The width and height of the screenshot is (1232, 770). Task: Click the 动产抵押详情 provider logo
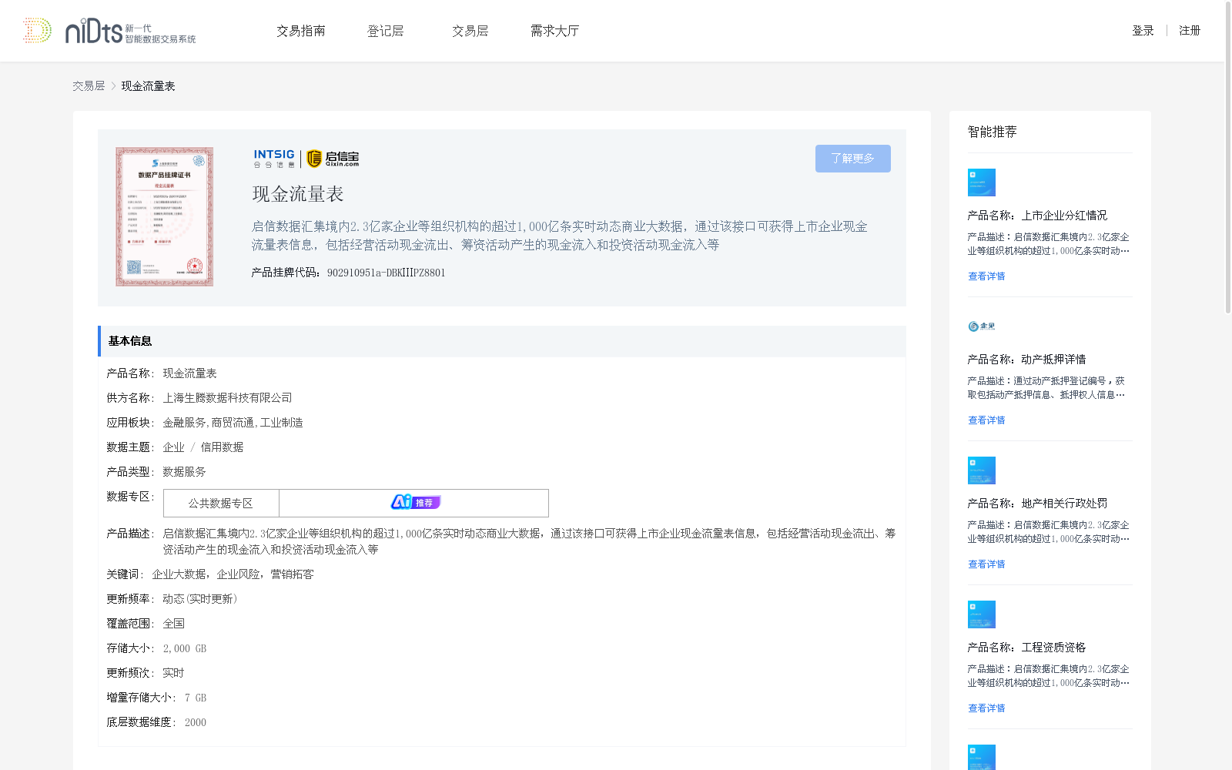pos(982,326)
